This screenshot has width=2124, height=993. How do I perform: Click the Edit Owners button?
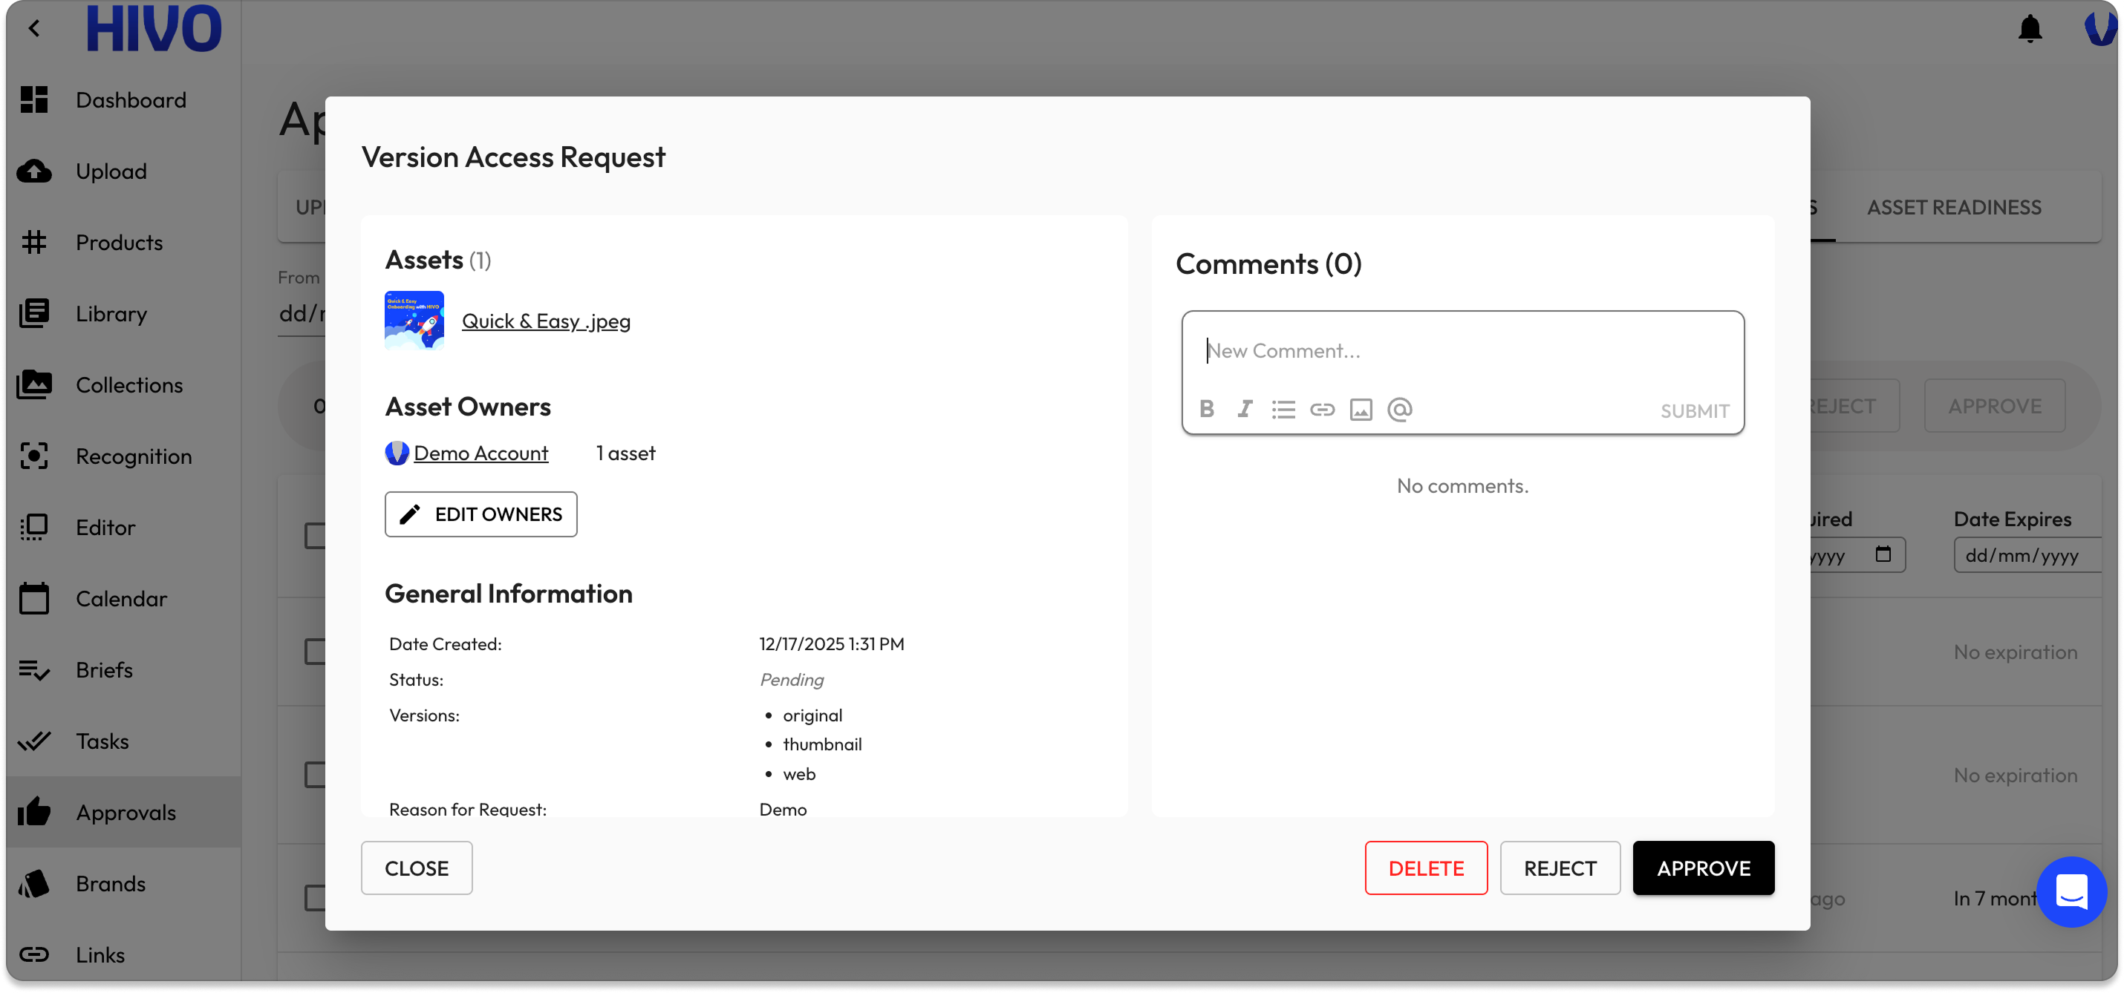pyautogui.click(x=480, y=514)
